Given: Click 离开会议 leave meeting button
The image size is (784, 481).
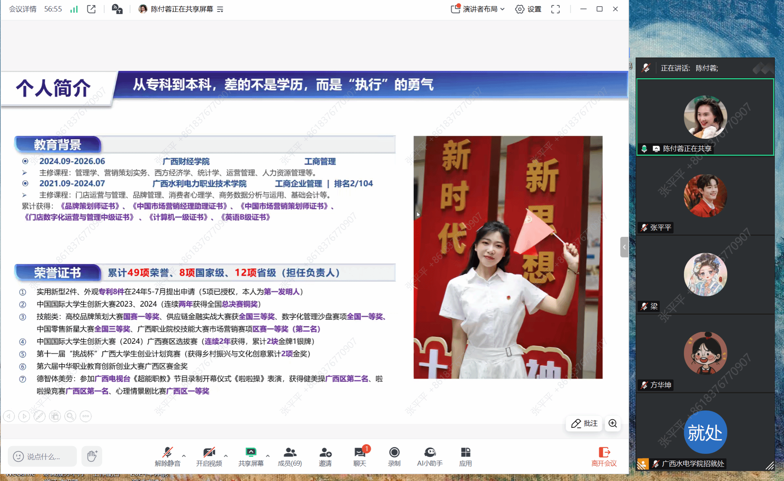Looking at the screenshot, I should [x=604, y=456].
